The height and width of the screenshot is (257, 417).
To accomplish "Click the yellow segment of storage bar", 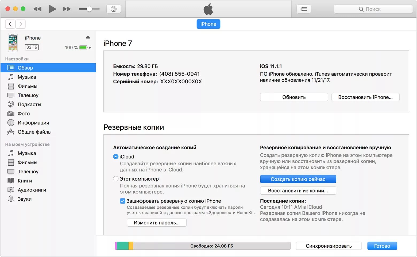I will [x=131, y=246].
